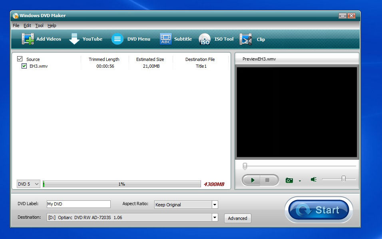
Task: Click the Clip toolbar label
Action: tap(261, 39)
